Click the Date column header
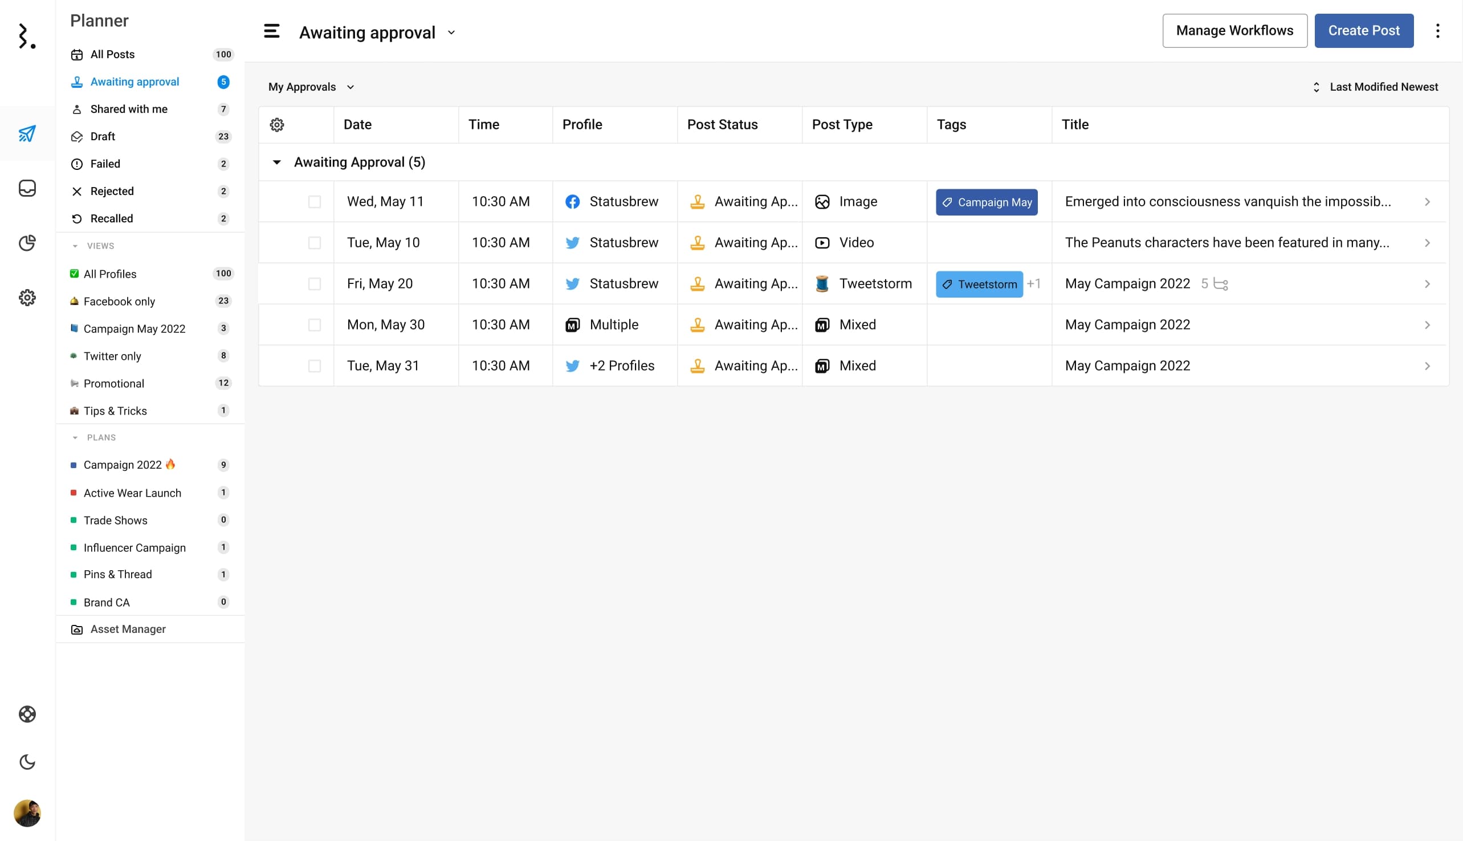The image size is (1463, 841). pos(396,125)
